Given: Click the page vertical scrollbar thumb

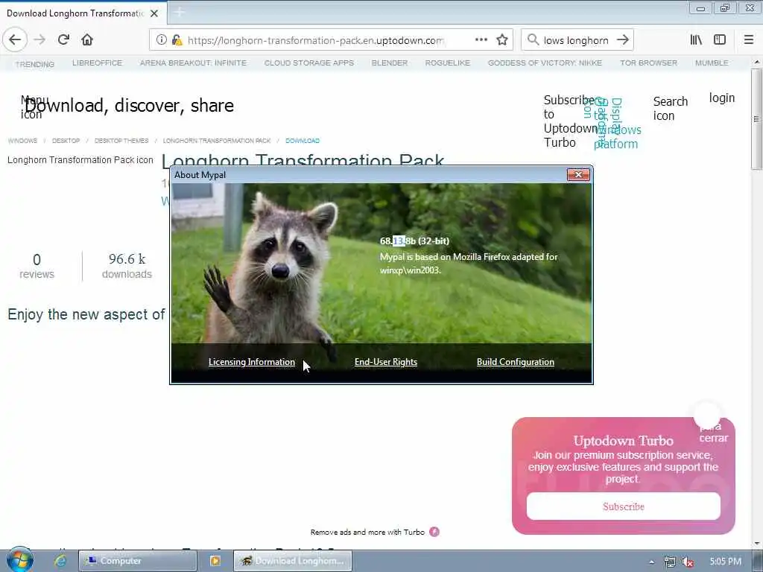Looking at the screenshot, I should click(x=756, y=119).
